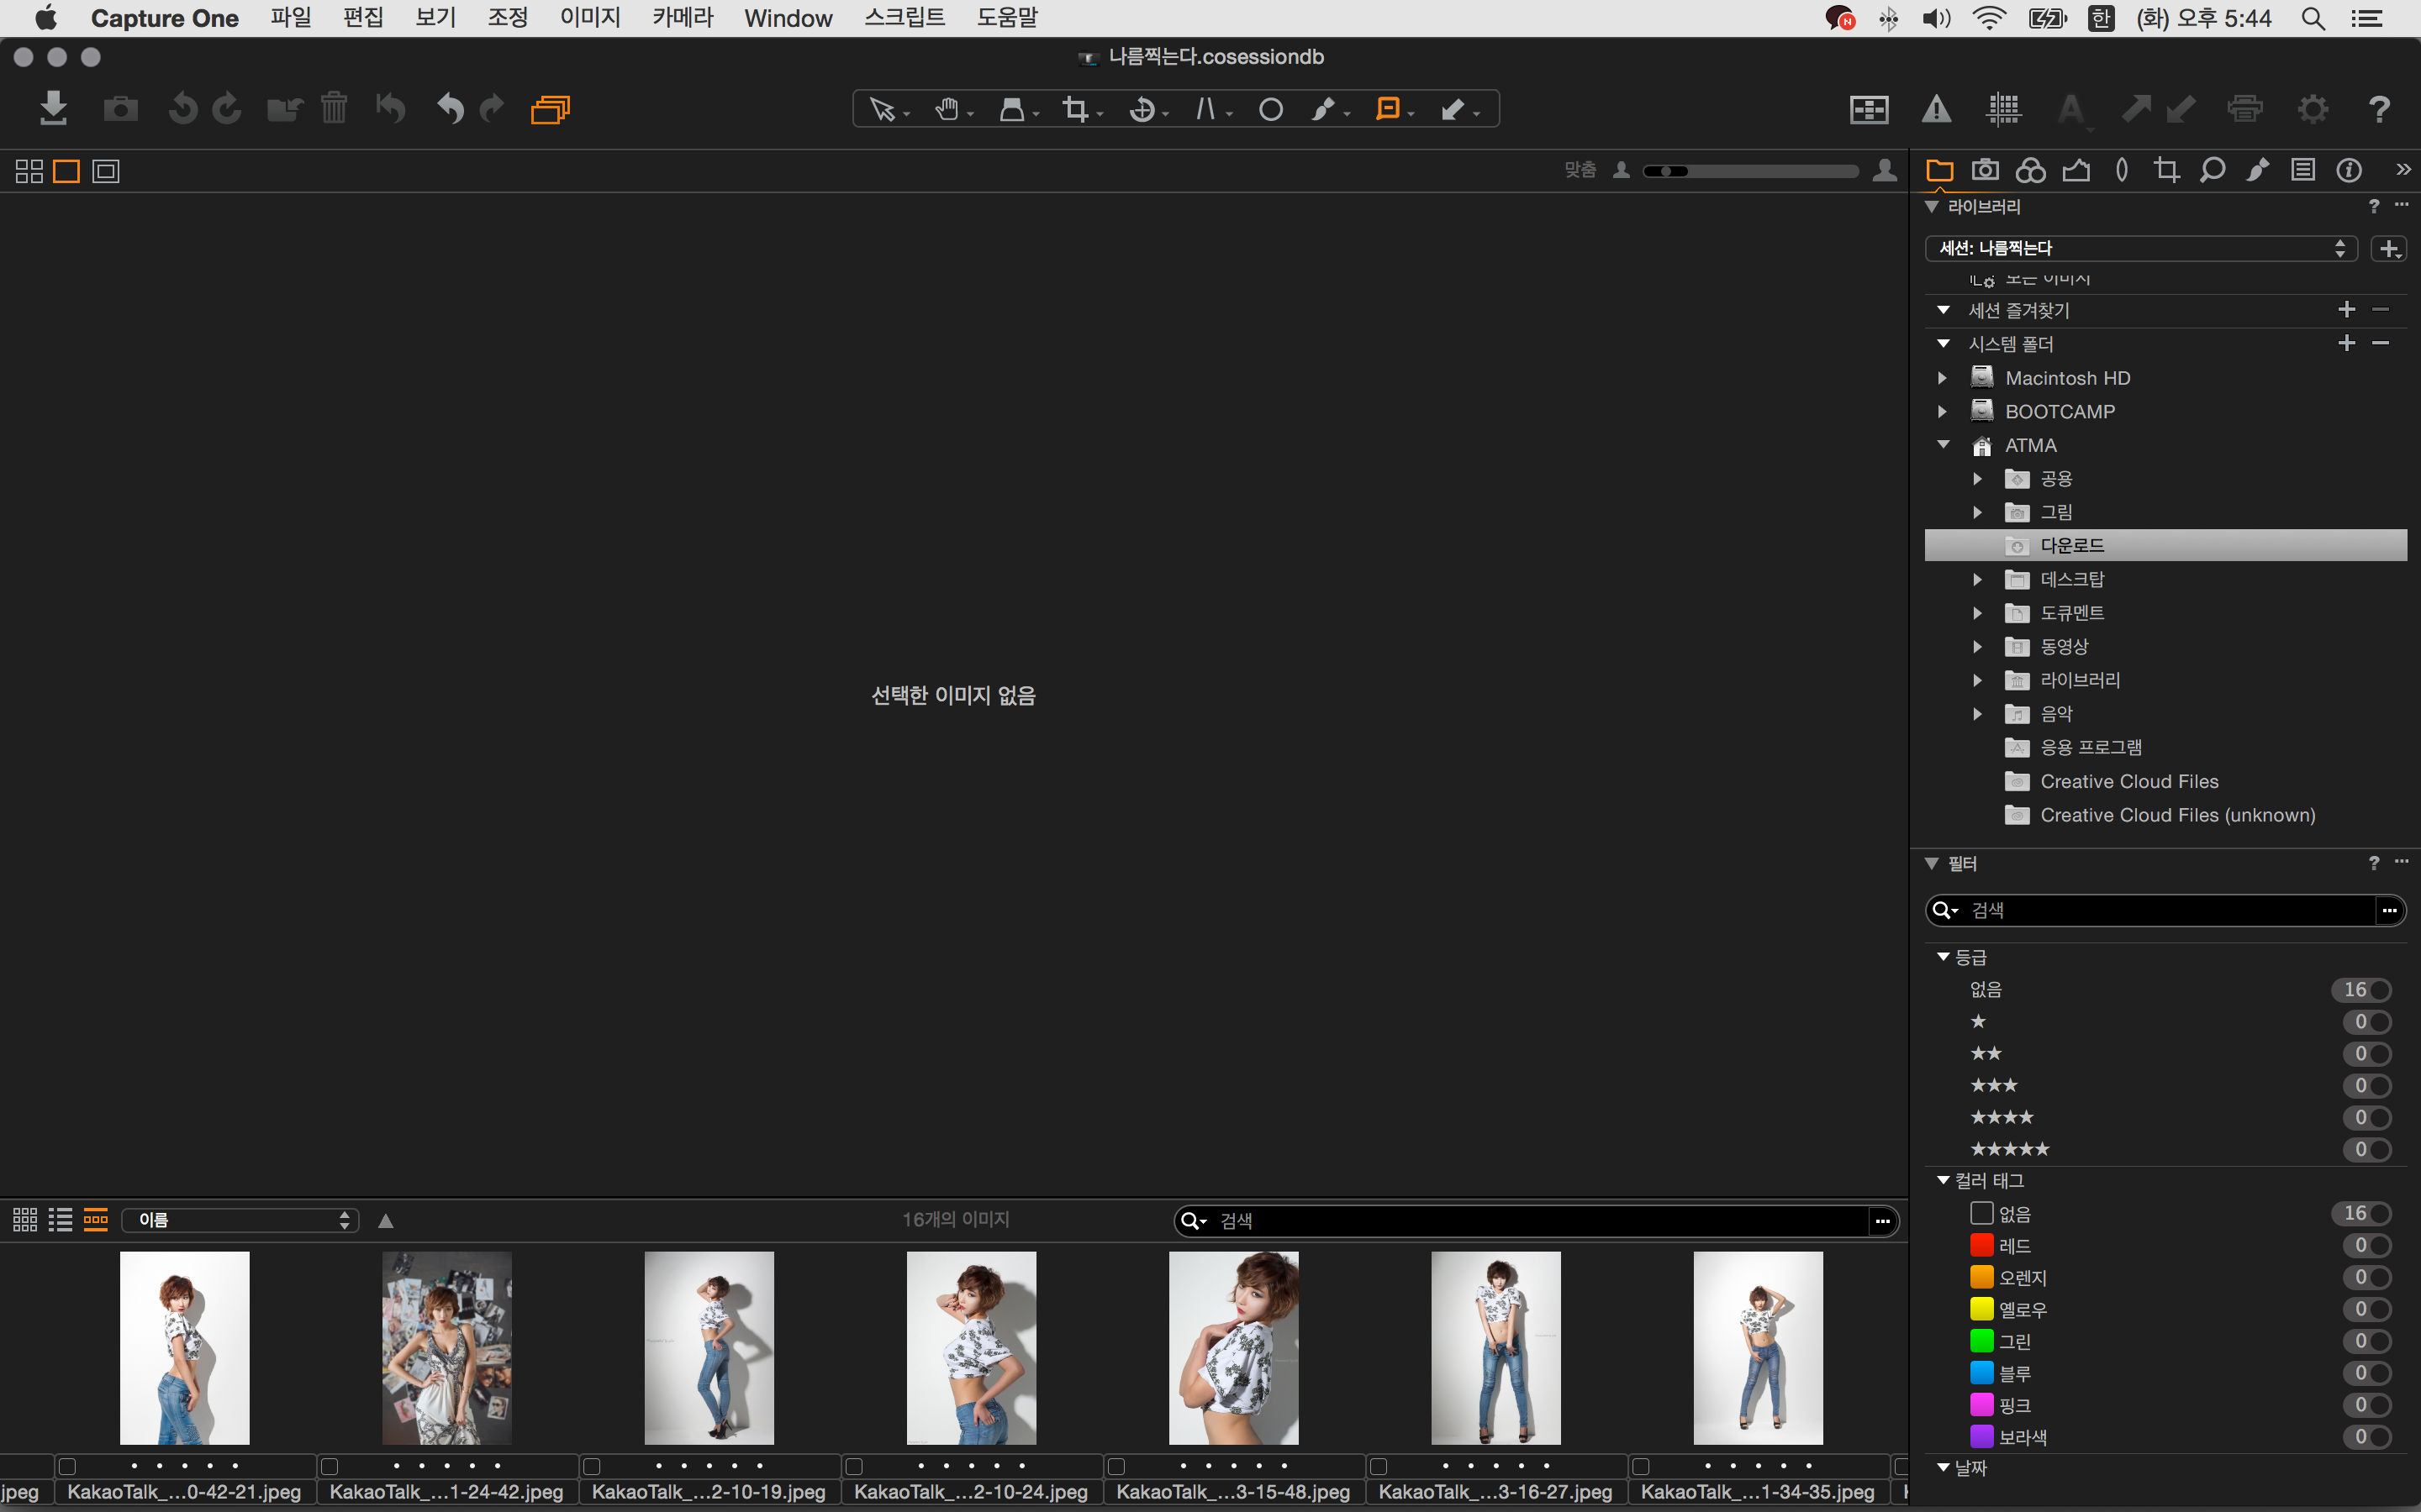The height and width of the screenshot is (1512, 2421).
Task: Click the exposure warning triangle icon
Action: click(1936, 109)
